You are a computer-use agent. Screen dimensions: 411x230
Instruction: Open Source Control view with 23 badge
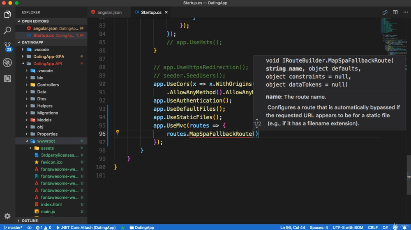tap(7, 46)
